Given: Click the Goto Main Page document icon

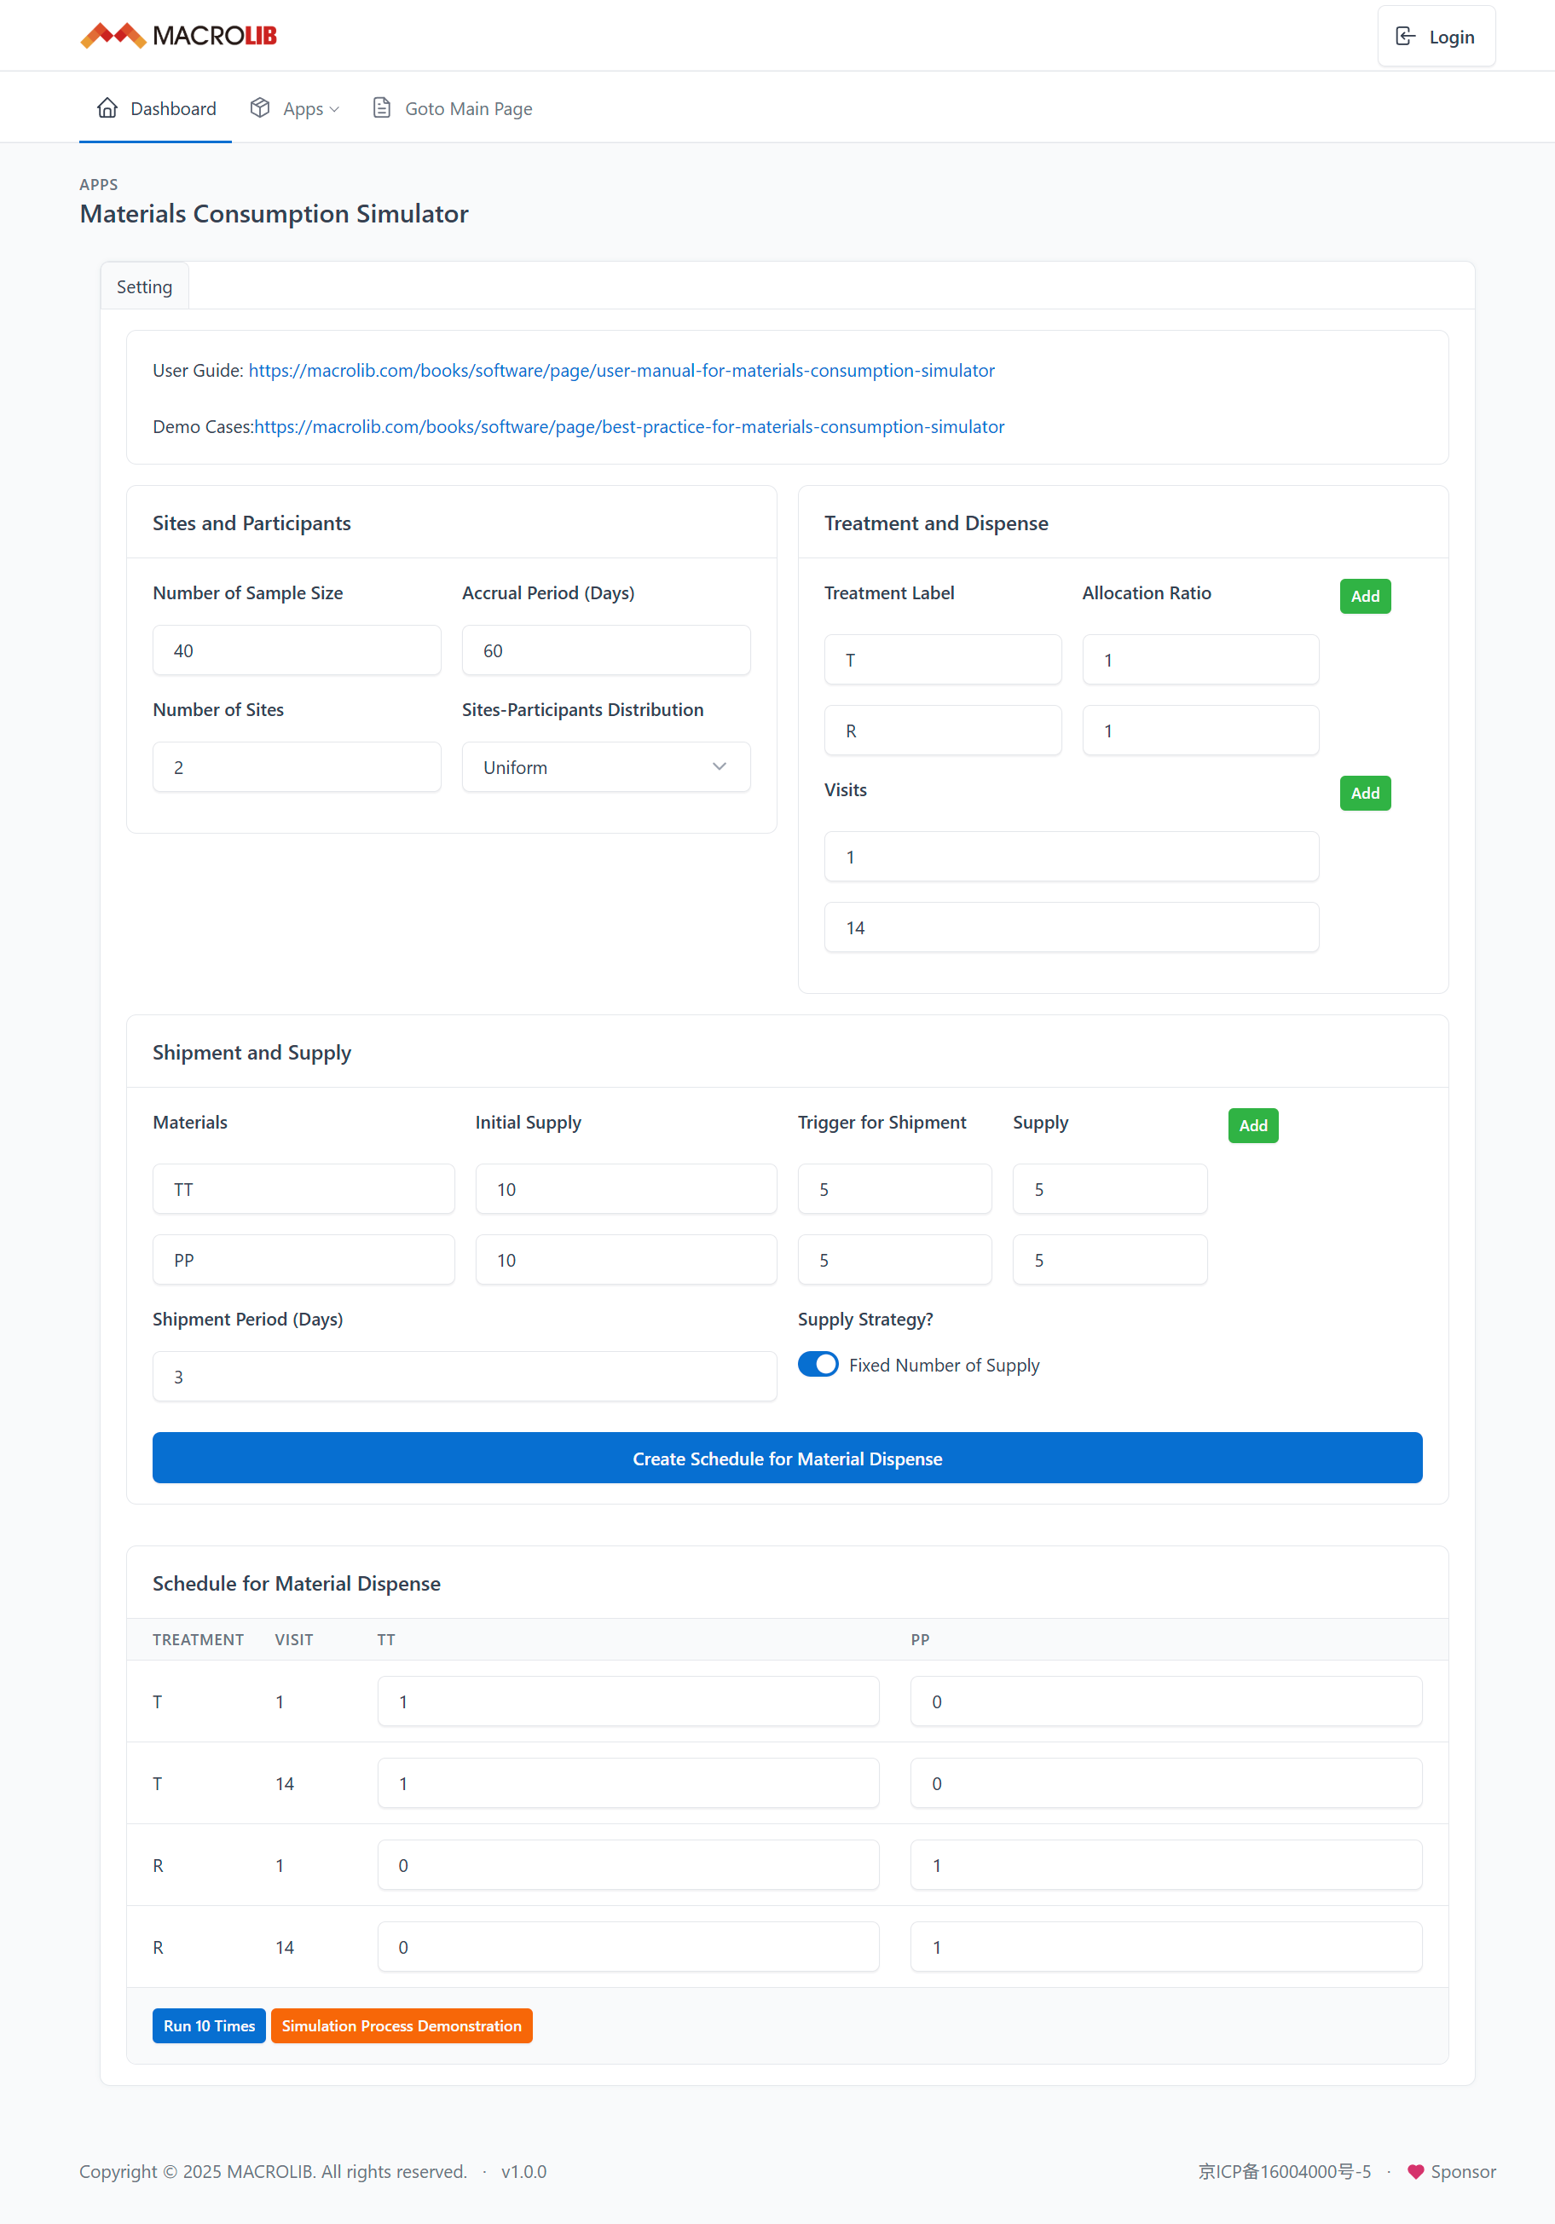Looking at the screenshot, I should pyautogui.click(x=382, y=108).
